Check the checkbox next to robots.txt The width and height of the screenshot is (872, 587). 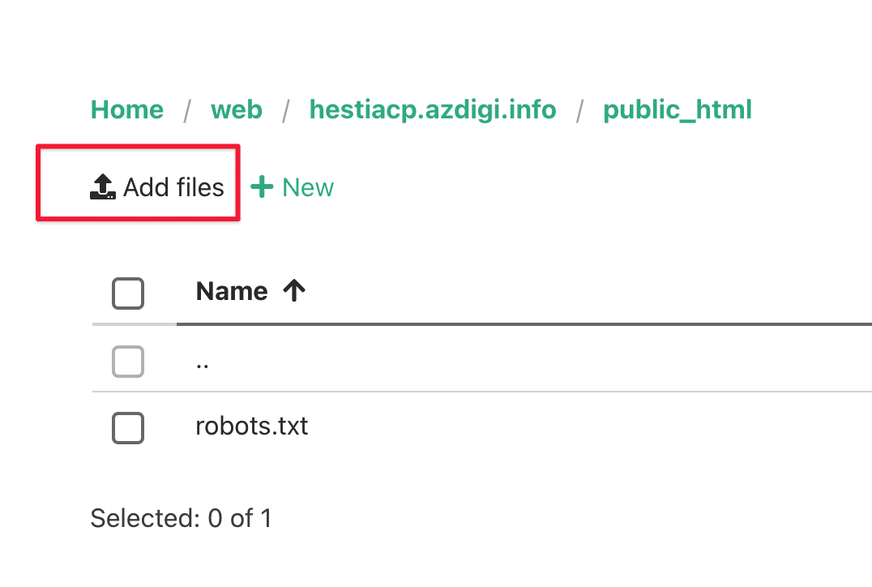pyautogui.click(x=127, y=428)
